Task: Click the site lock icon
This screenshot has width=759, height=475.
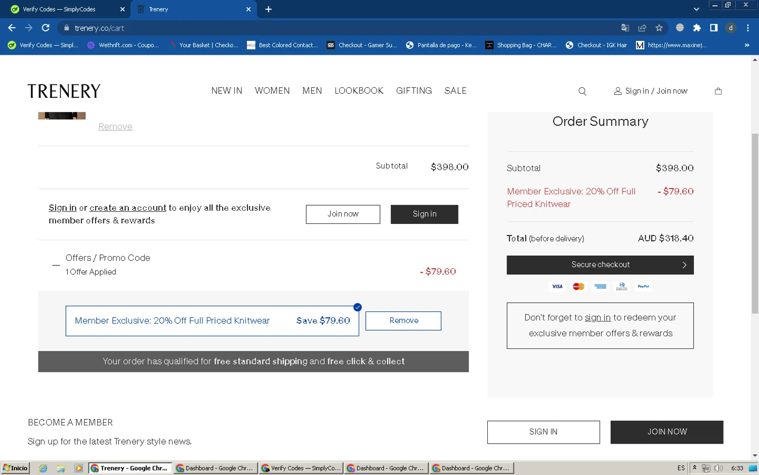Action: [66, 28]
